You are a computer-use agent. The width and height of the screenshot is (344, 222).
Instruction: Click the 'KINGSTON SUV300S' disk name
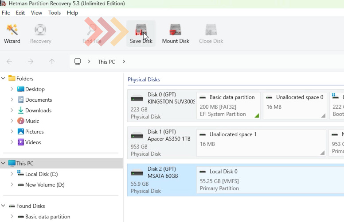point(171,102)
